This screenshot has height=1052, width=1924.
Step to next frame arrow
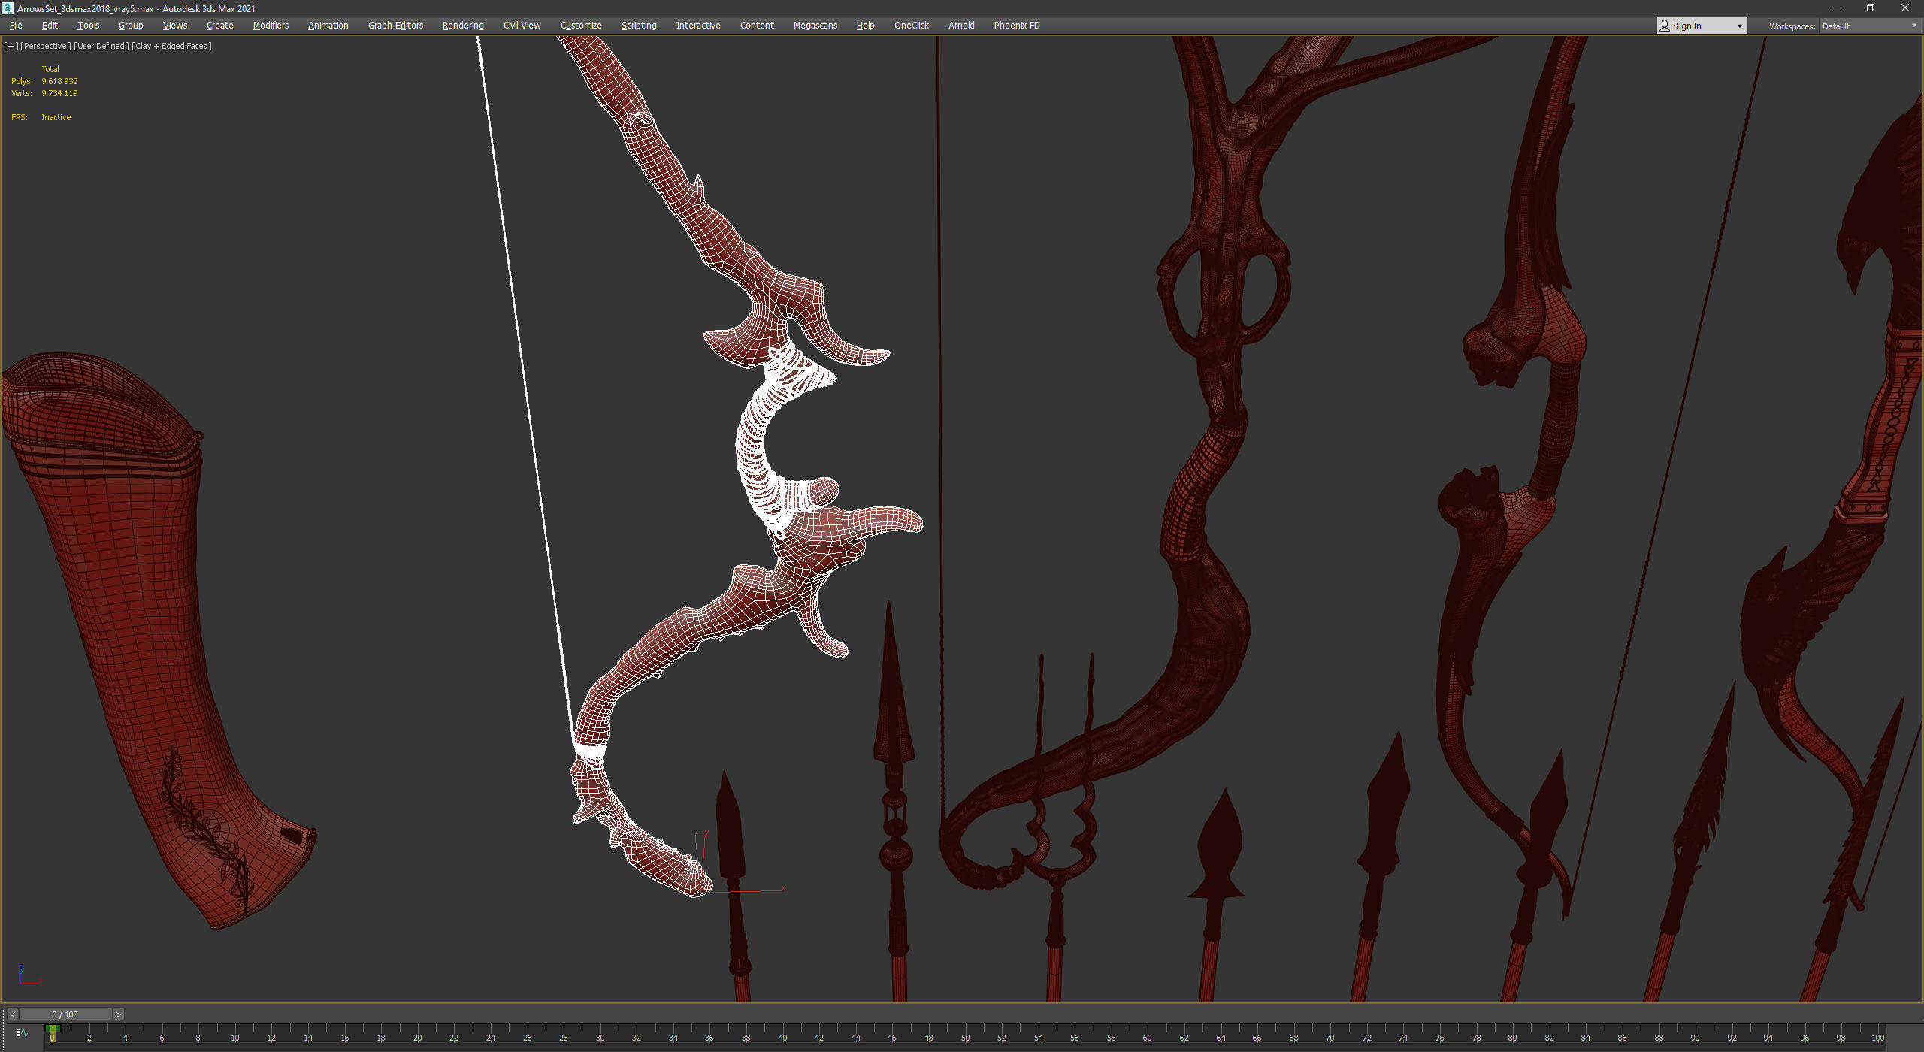point(119,1014)
